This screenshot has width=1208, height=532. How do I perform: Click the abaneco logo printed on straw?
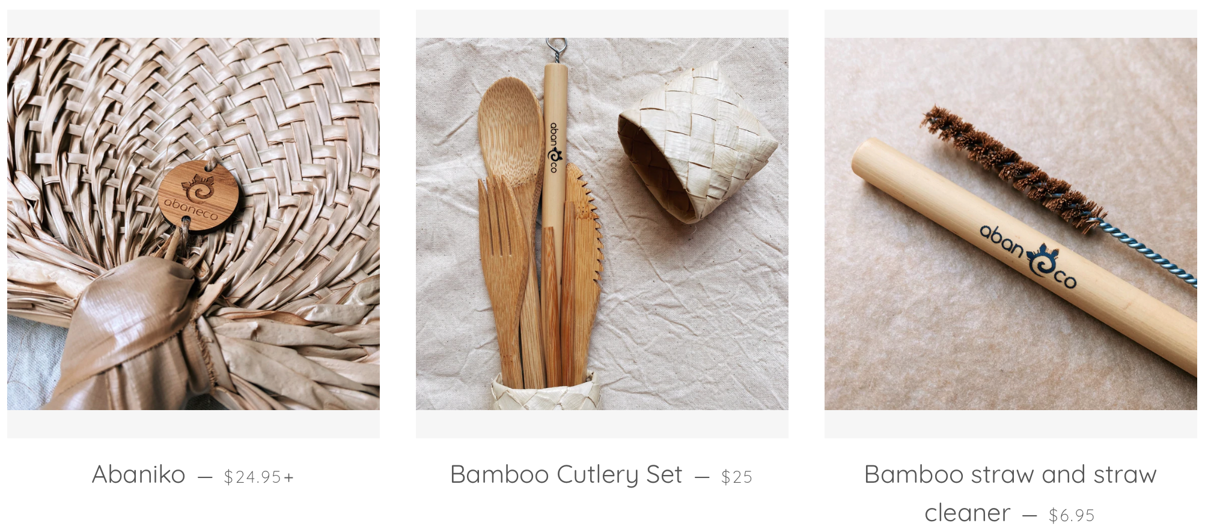(x=1028, y=257)
